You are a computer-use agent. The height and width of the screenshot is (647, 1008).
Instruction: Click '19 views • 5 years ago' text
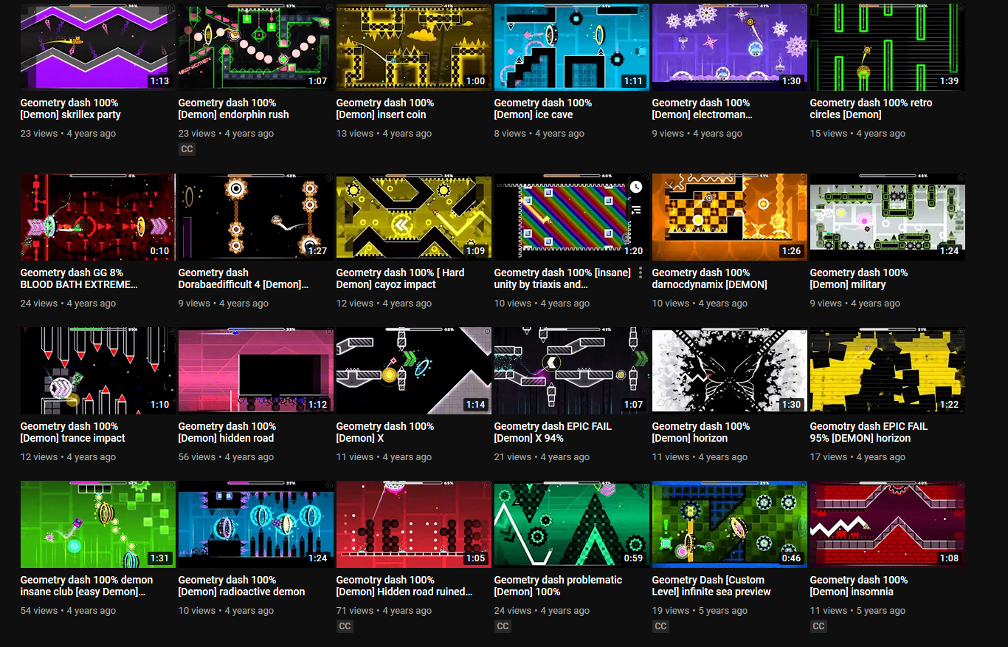coord(700,611)
